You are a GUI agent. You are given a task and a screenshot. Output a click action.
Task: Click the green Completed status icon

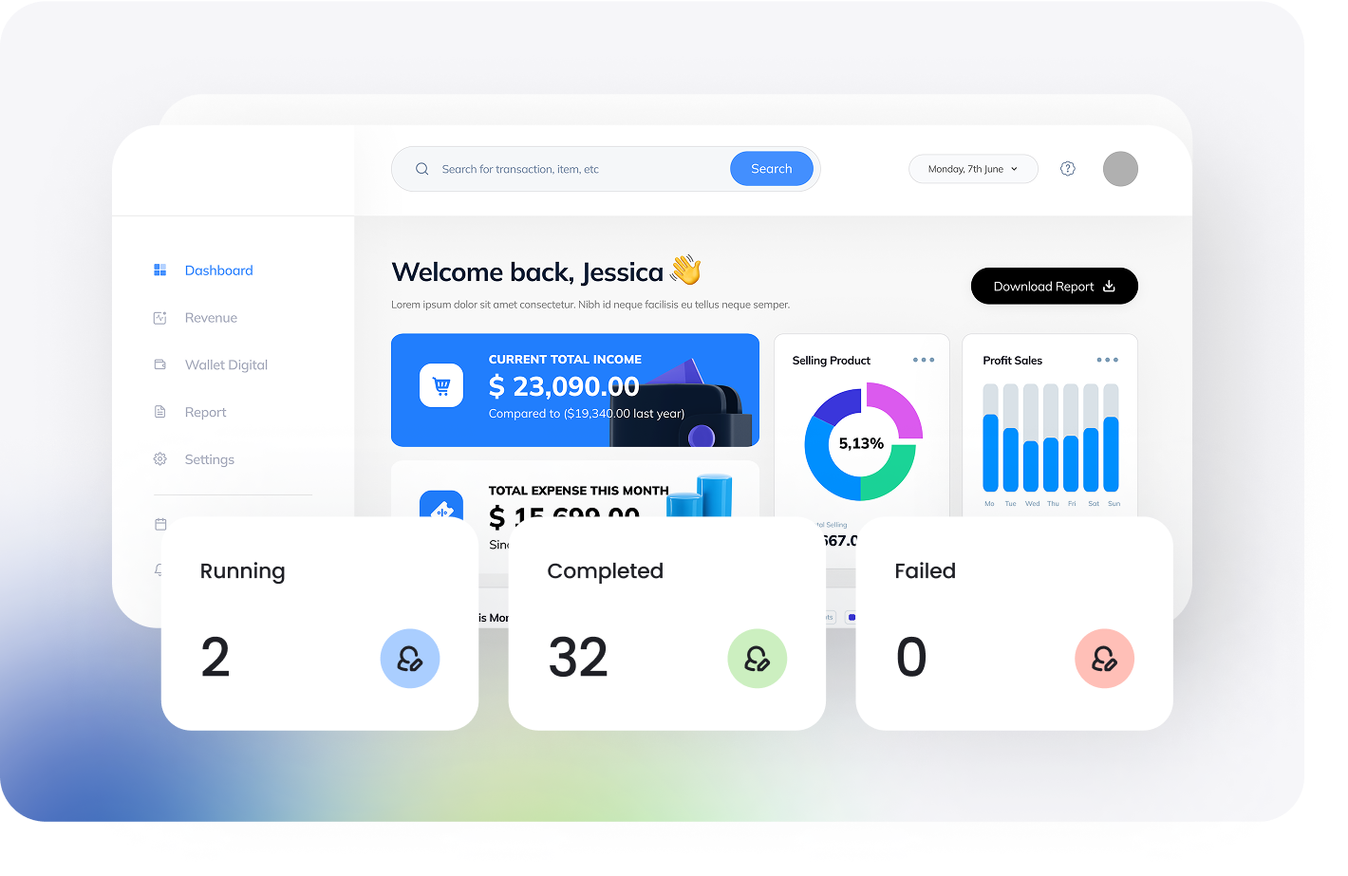[x=758, y=659]
